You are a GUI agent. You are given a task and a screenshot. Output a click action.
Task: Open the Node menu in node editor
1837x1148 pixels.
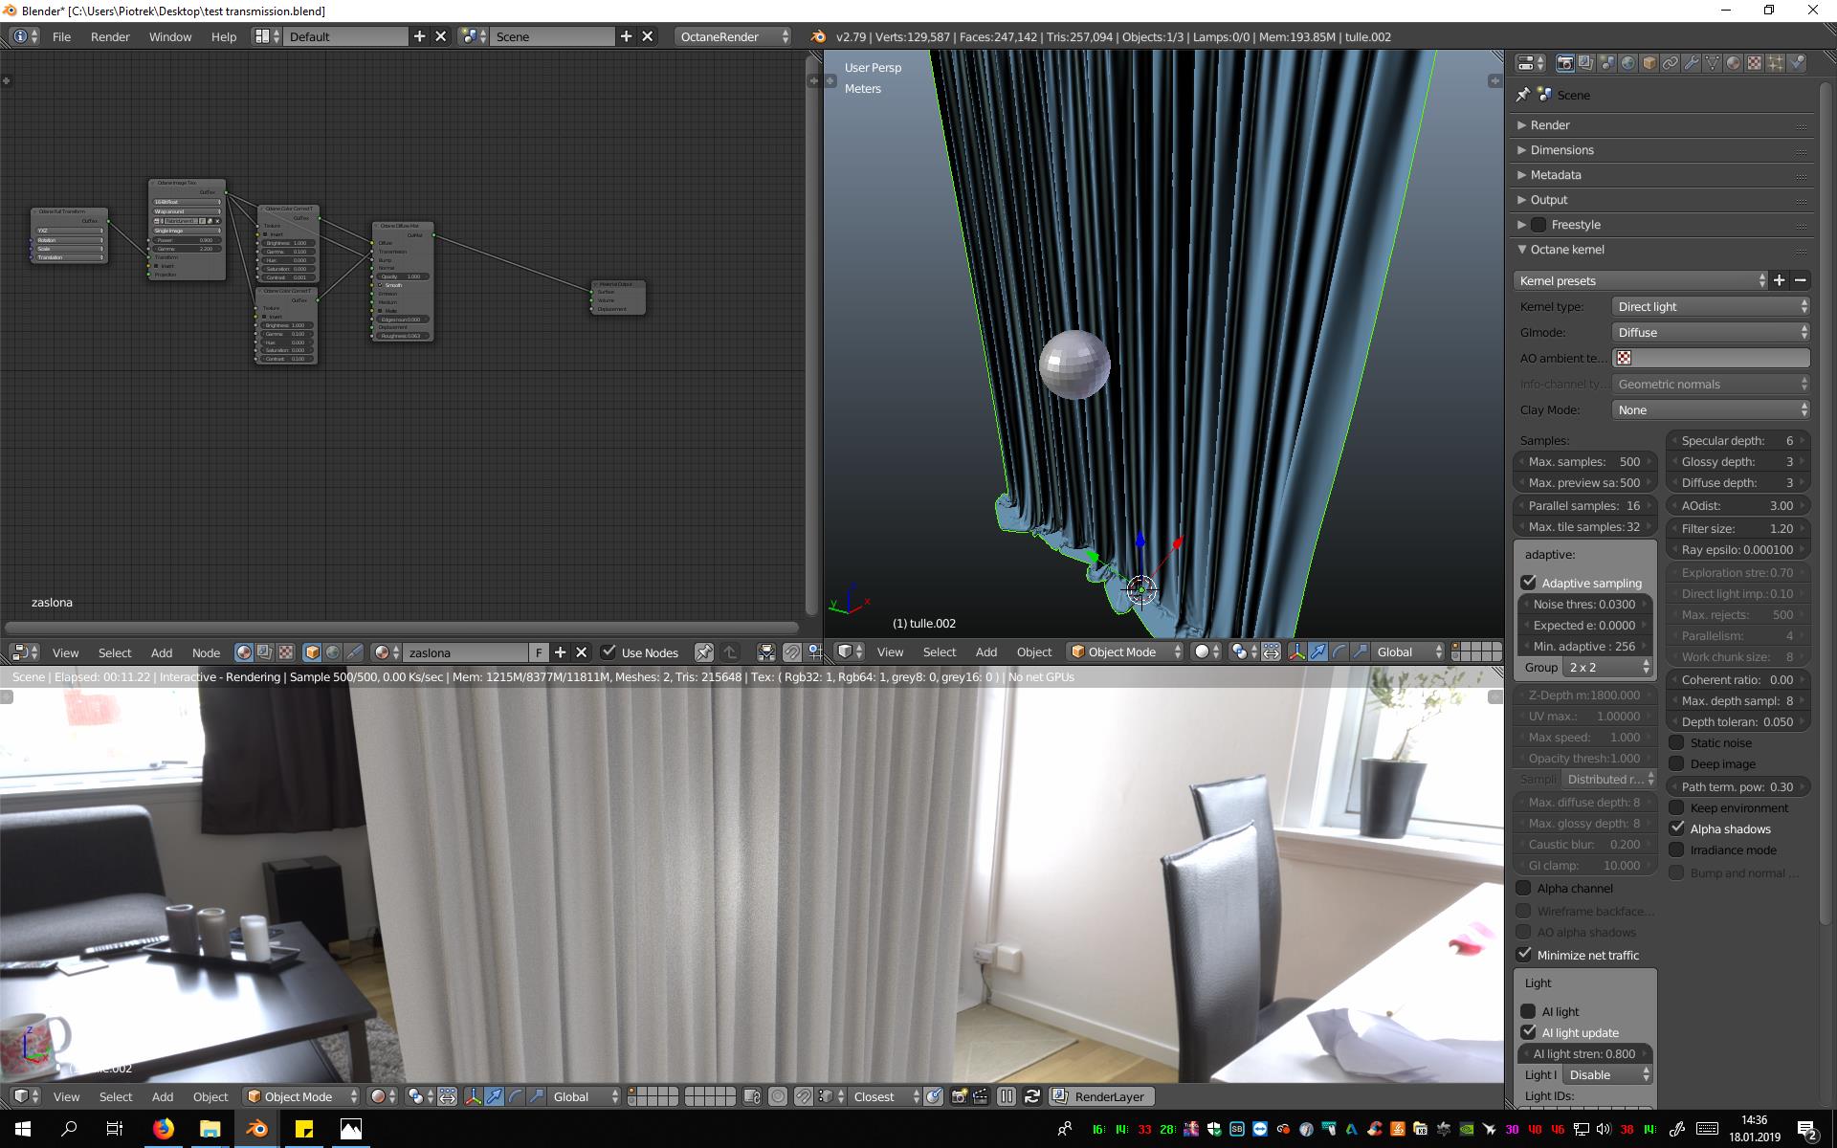pyautogui.click(x=206, y=652)
